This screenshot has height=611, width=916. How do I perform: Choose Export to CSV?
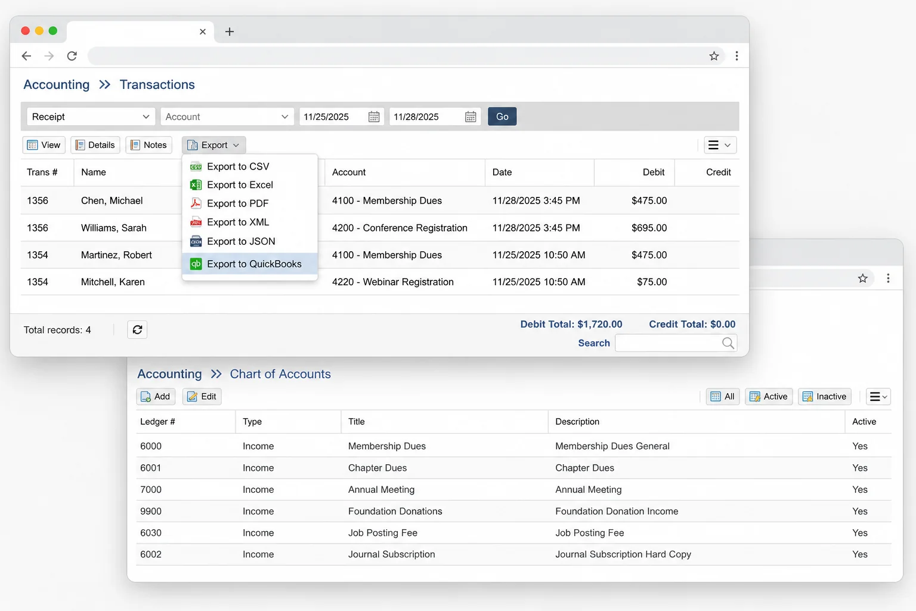250,166
